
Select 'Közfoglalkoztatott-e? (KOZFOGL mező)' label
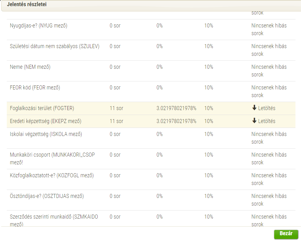[x=52, y=175]
